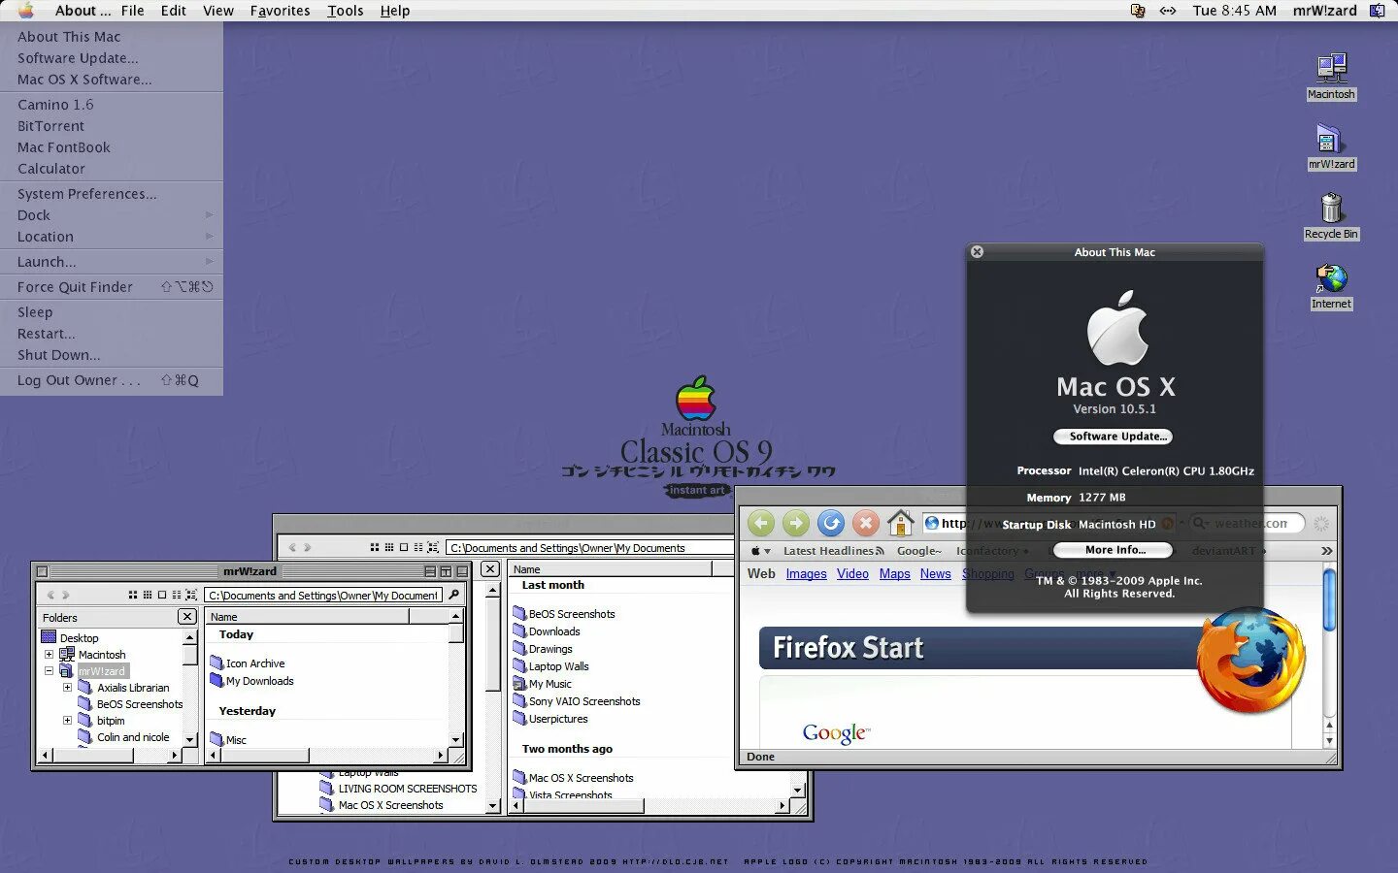Click the double-arrow icon beside the clock

pyautogui.click(x=1168, y=11)
